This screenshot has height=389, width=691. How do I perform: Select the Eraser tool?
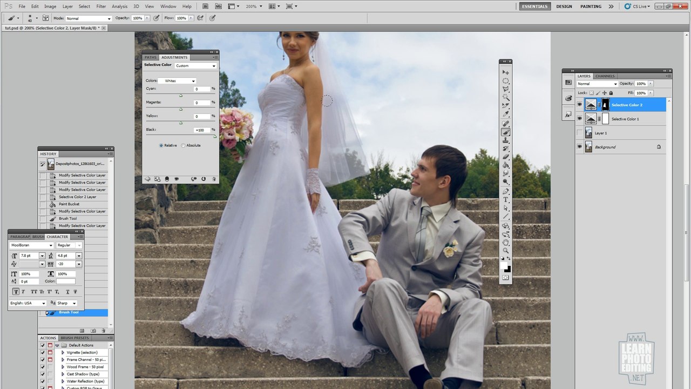(506, 157)
